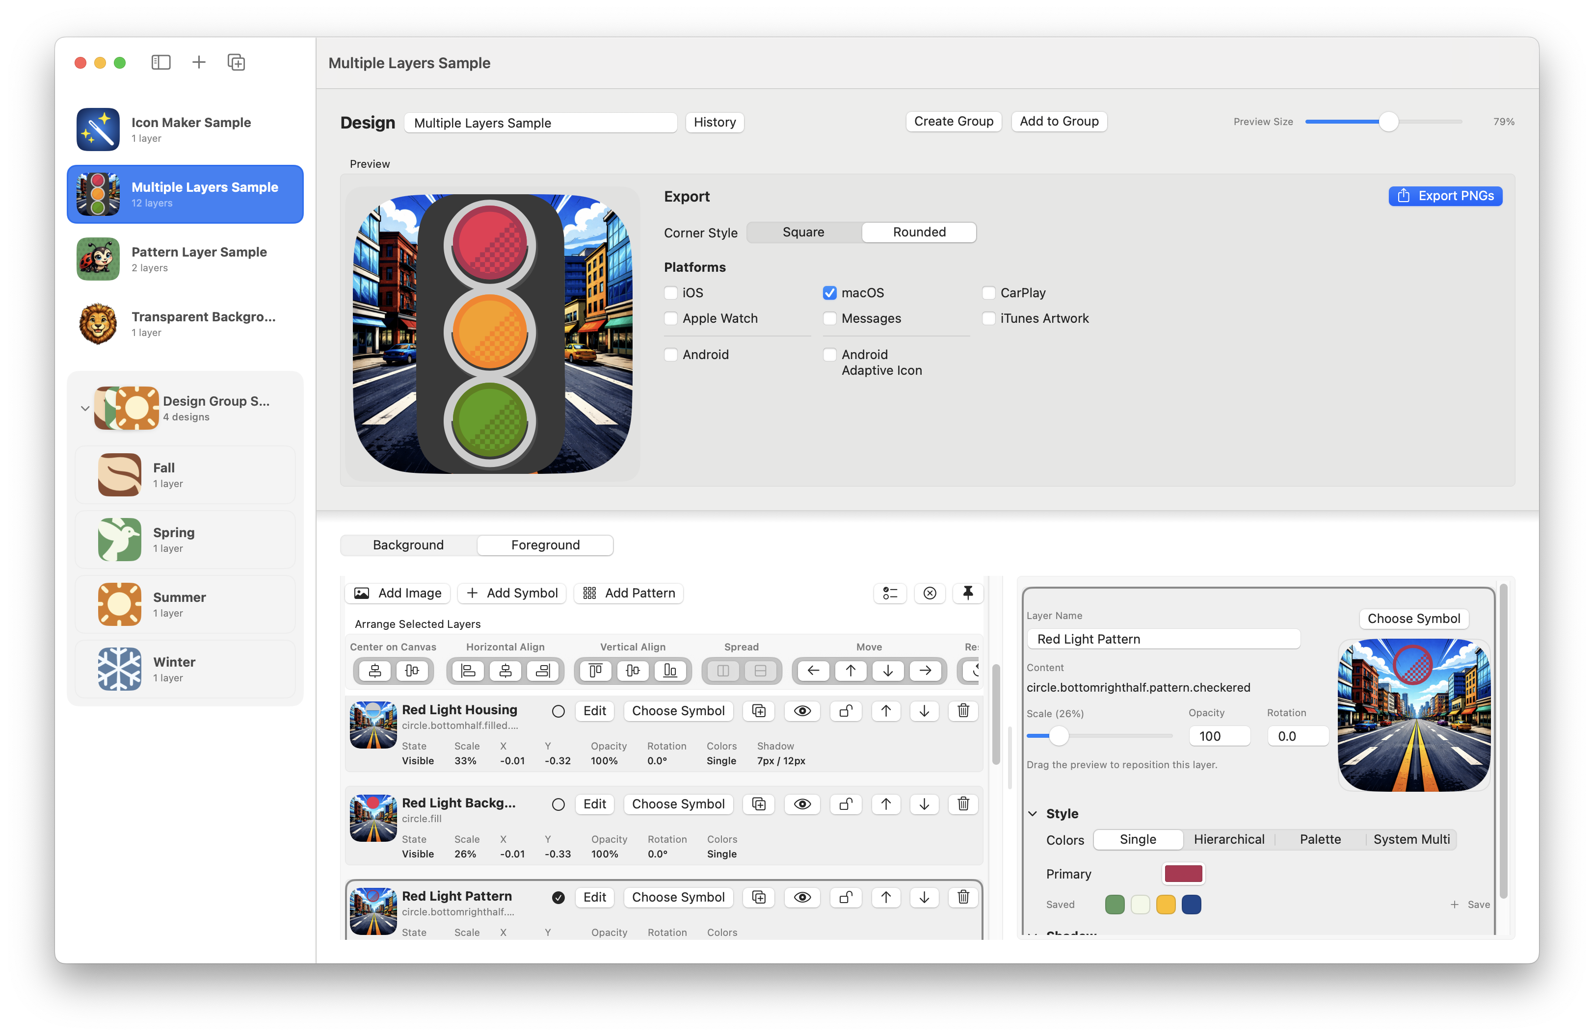Viewport: 1594px width, 1036px height.
Task: Move selected layers right arrow
Action: coord(926,671)
